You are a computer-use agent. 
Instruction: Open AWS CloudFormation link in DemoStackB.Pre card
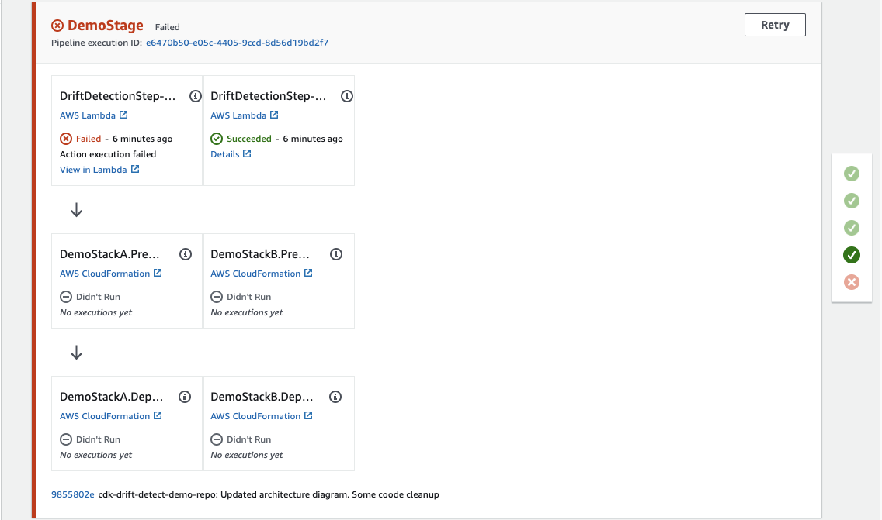[262, 274]
